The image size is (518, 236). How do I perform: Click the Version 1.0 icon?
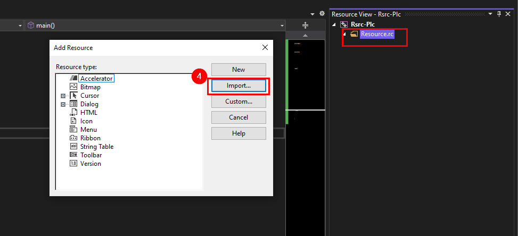[x=73, y=163]
